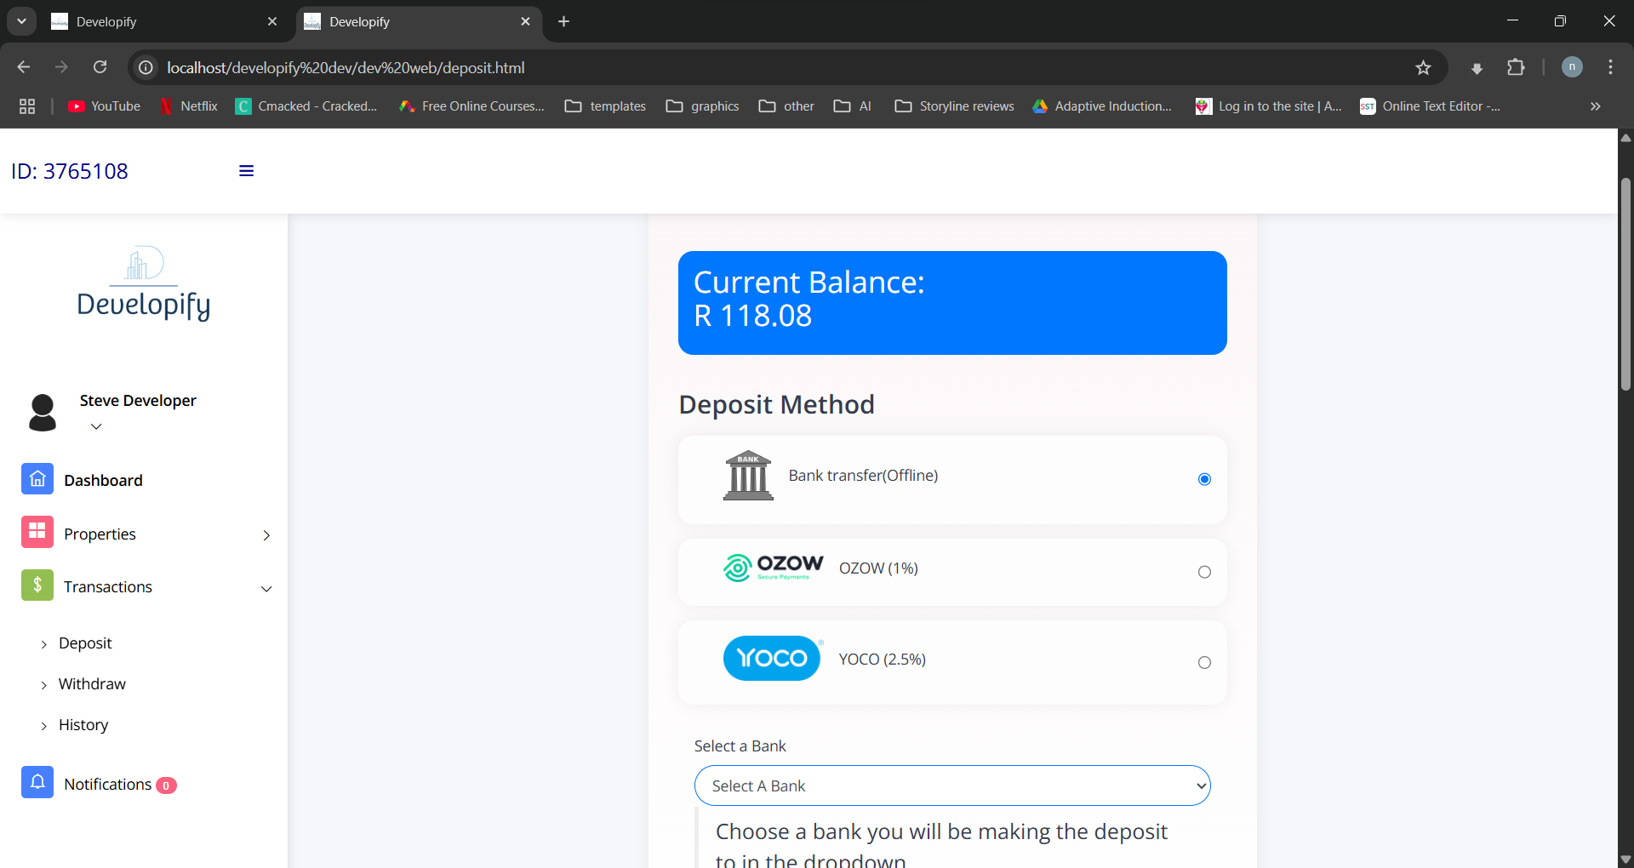1634x868 pixels.
Task: Collapse the Transactions menu chevron
Action: (266, 589)
